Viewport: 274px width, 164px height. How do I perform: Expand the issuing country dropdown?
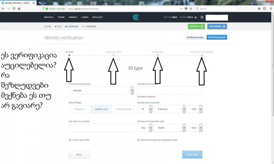(x=132, y=91)
